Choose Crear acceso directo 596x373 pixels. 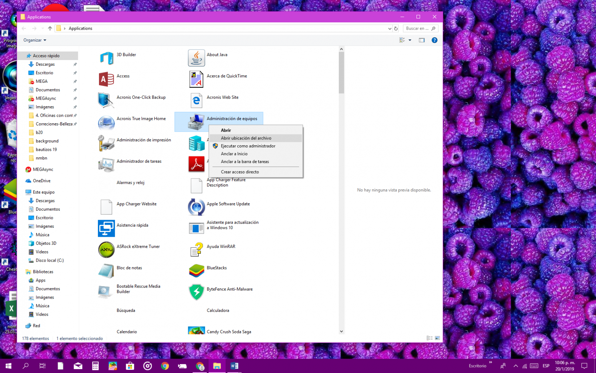point(256,172)
